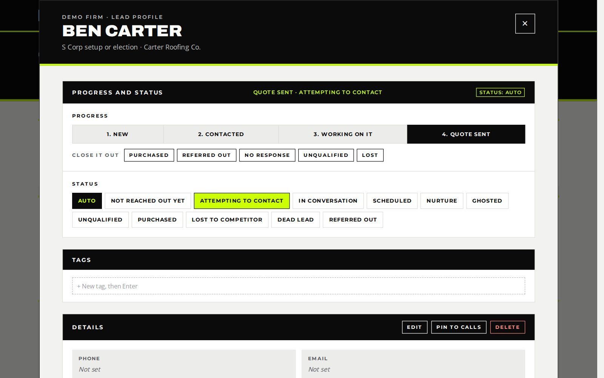Edit the lead details
The image size is (604, 378).
pos(414,327)
